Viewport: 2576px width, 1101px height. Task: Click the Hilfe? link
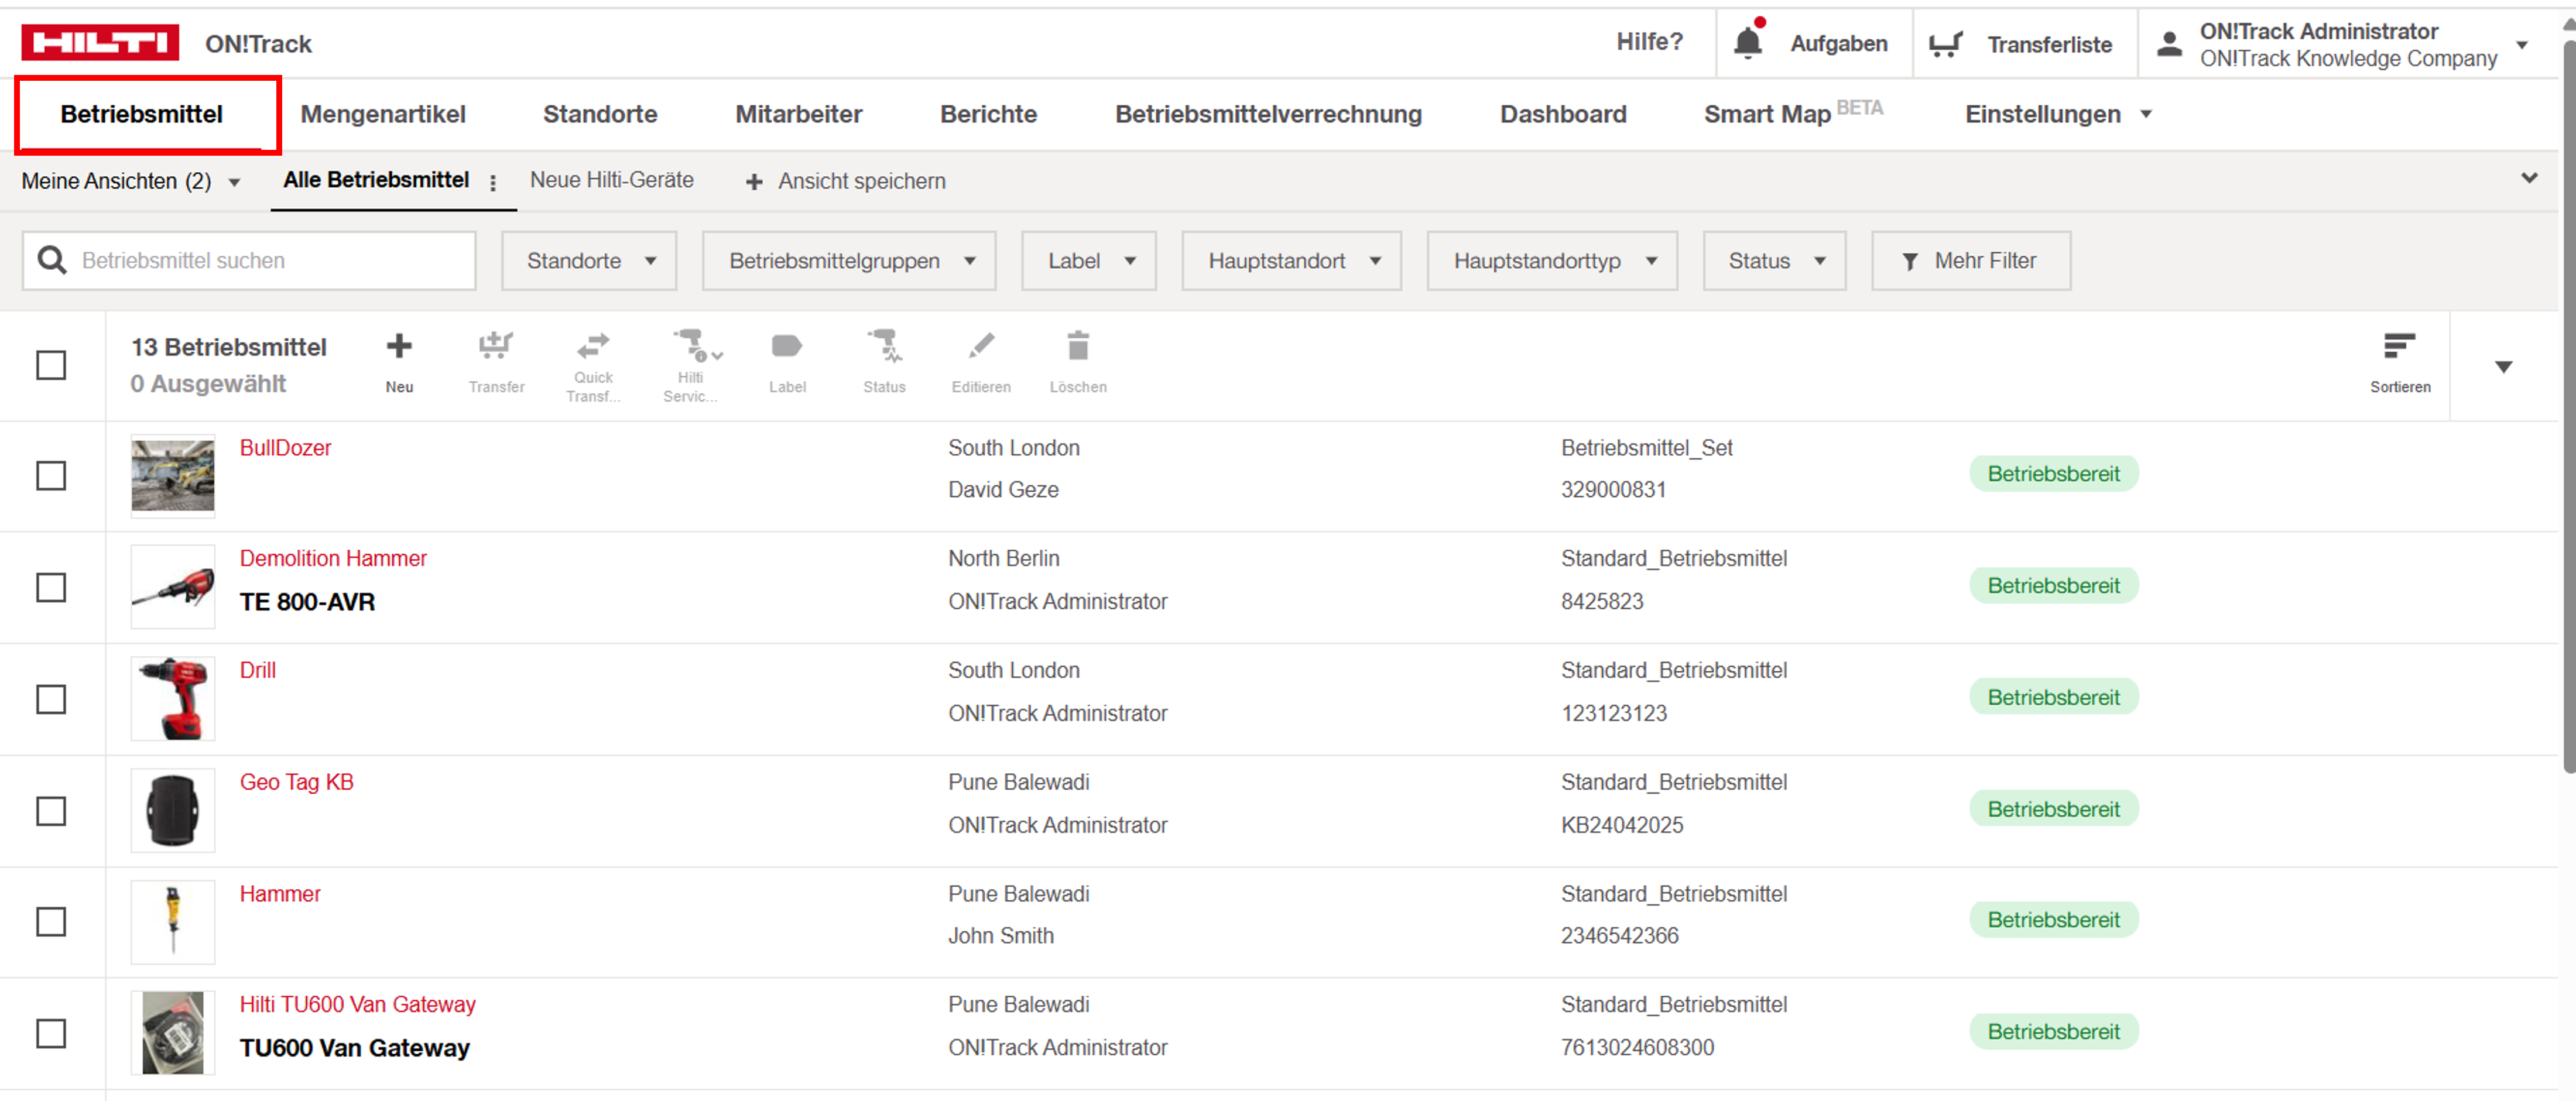point(1649,42)
